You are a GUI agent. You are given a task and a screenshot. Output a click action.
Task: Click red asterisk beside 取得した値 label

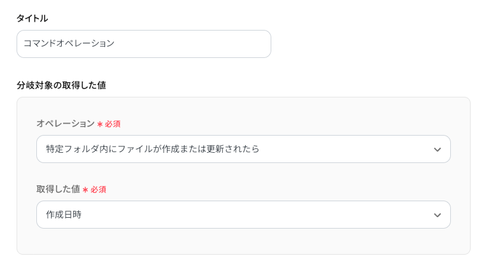85,190
